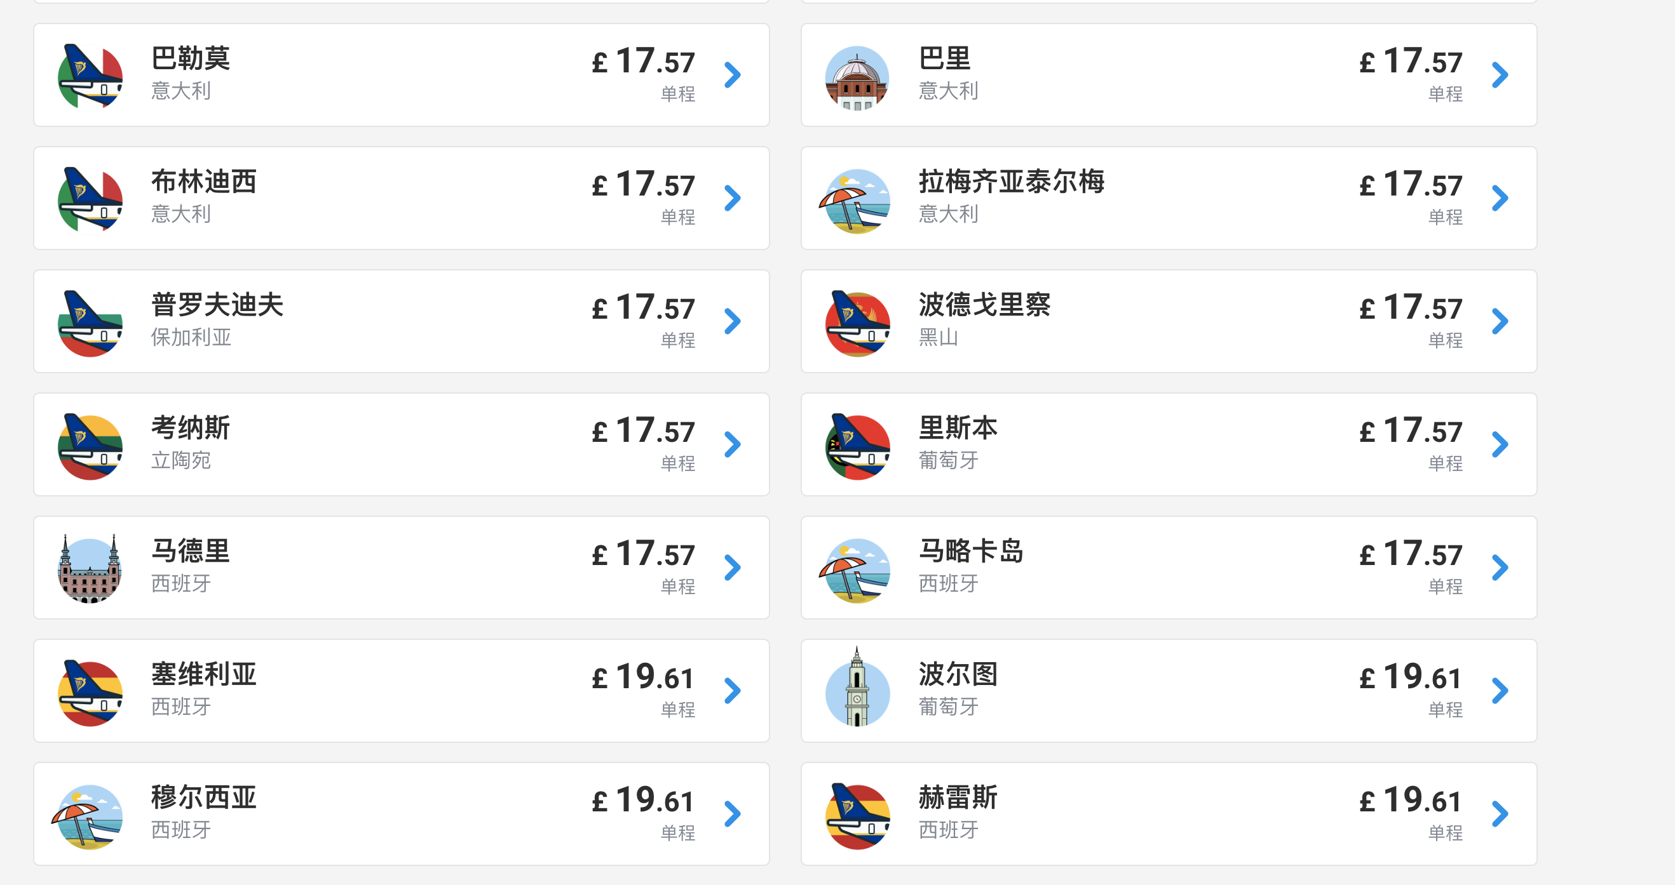This screenshot has height=885, width=1675.
Task: Choose the 马德里 destination name
Action: coord(191,551)
